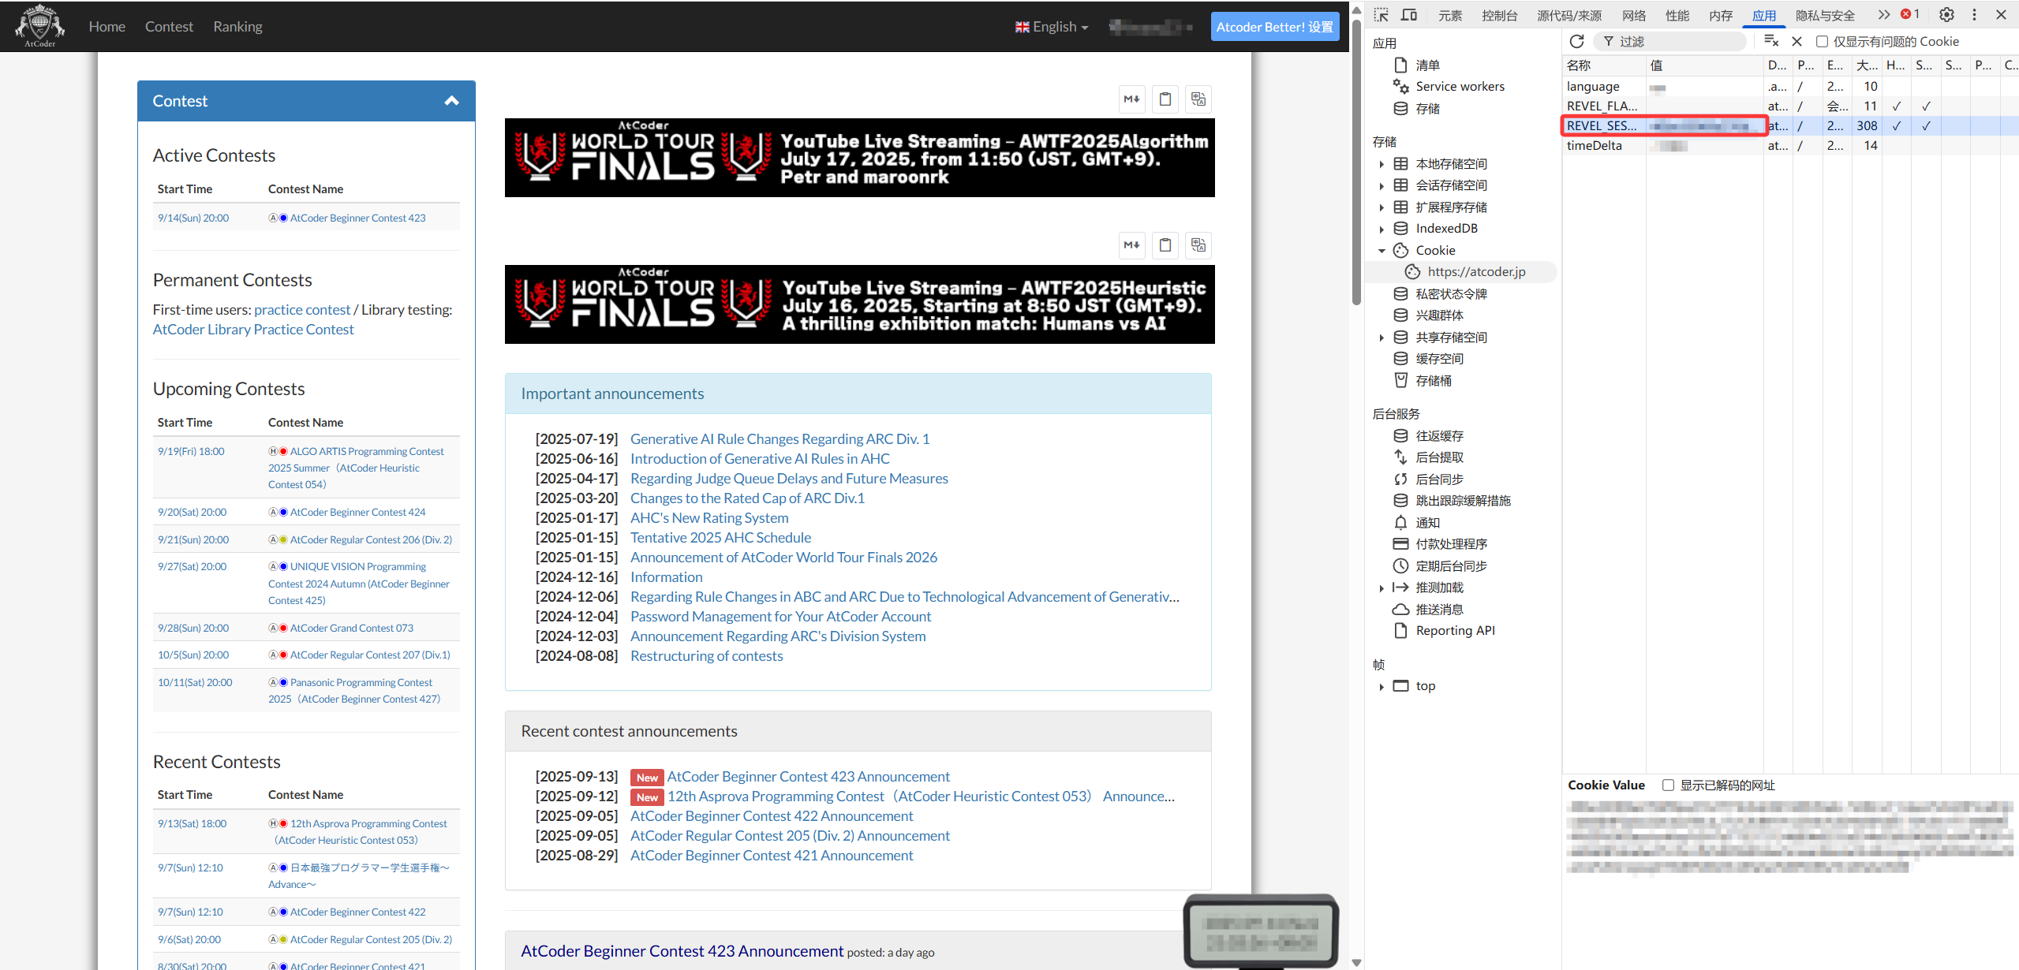
Task: Enable the '仅显示有问题的 Cookie' checkbox
Action: coord(1822,42)
